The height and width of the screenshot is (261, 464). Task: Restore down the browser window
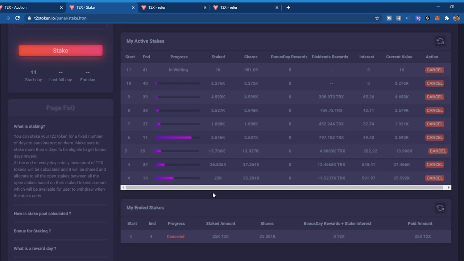click(x=452, y=7)
